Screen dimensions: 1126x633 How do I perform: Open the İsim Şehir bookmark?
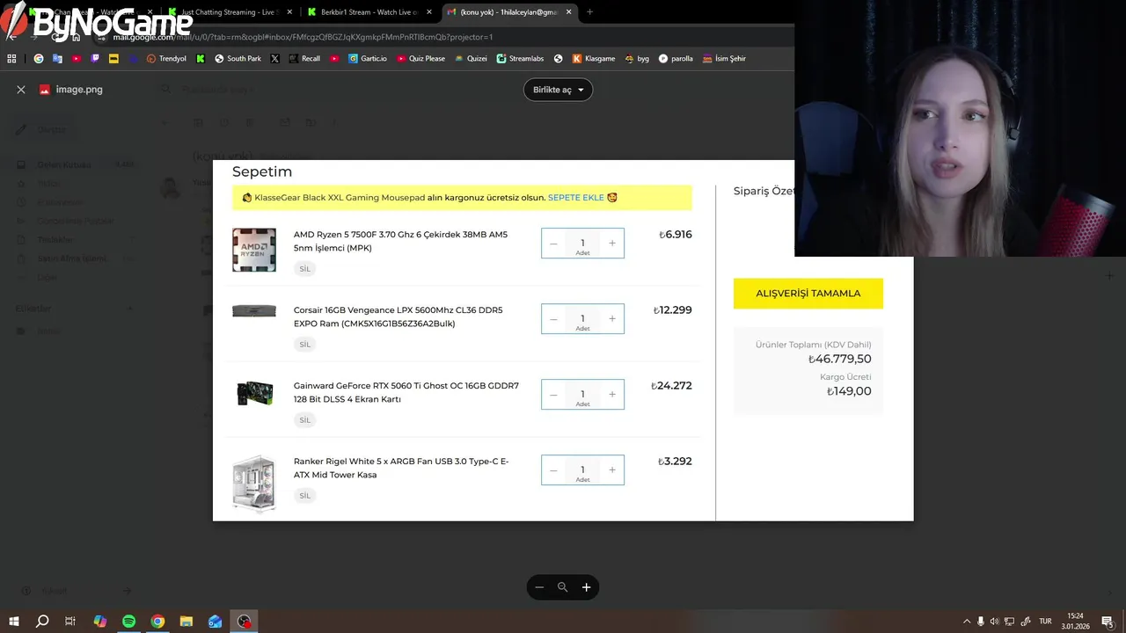723,59
